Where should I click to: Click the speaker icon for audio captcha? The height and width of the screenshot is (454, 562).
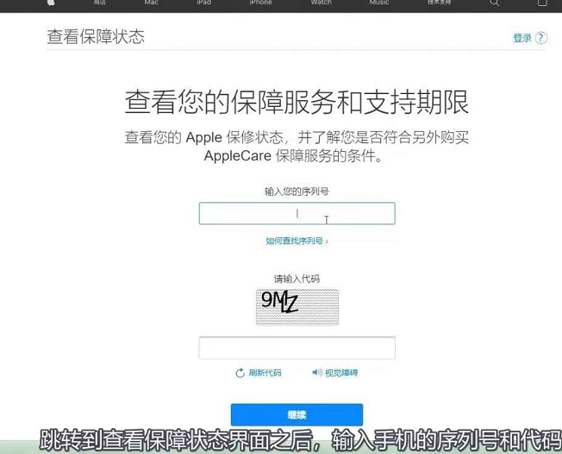[317, 373]
